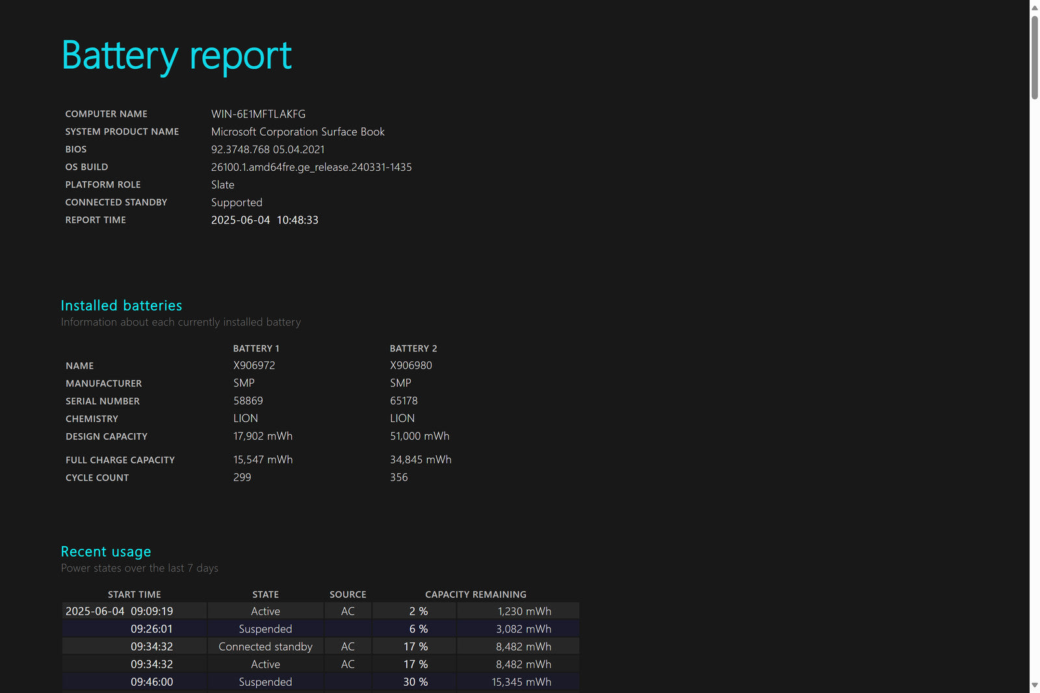Click the scrollbar down arrow
The image size is (1040, 693).
[1034, 685]
